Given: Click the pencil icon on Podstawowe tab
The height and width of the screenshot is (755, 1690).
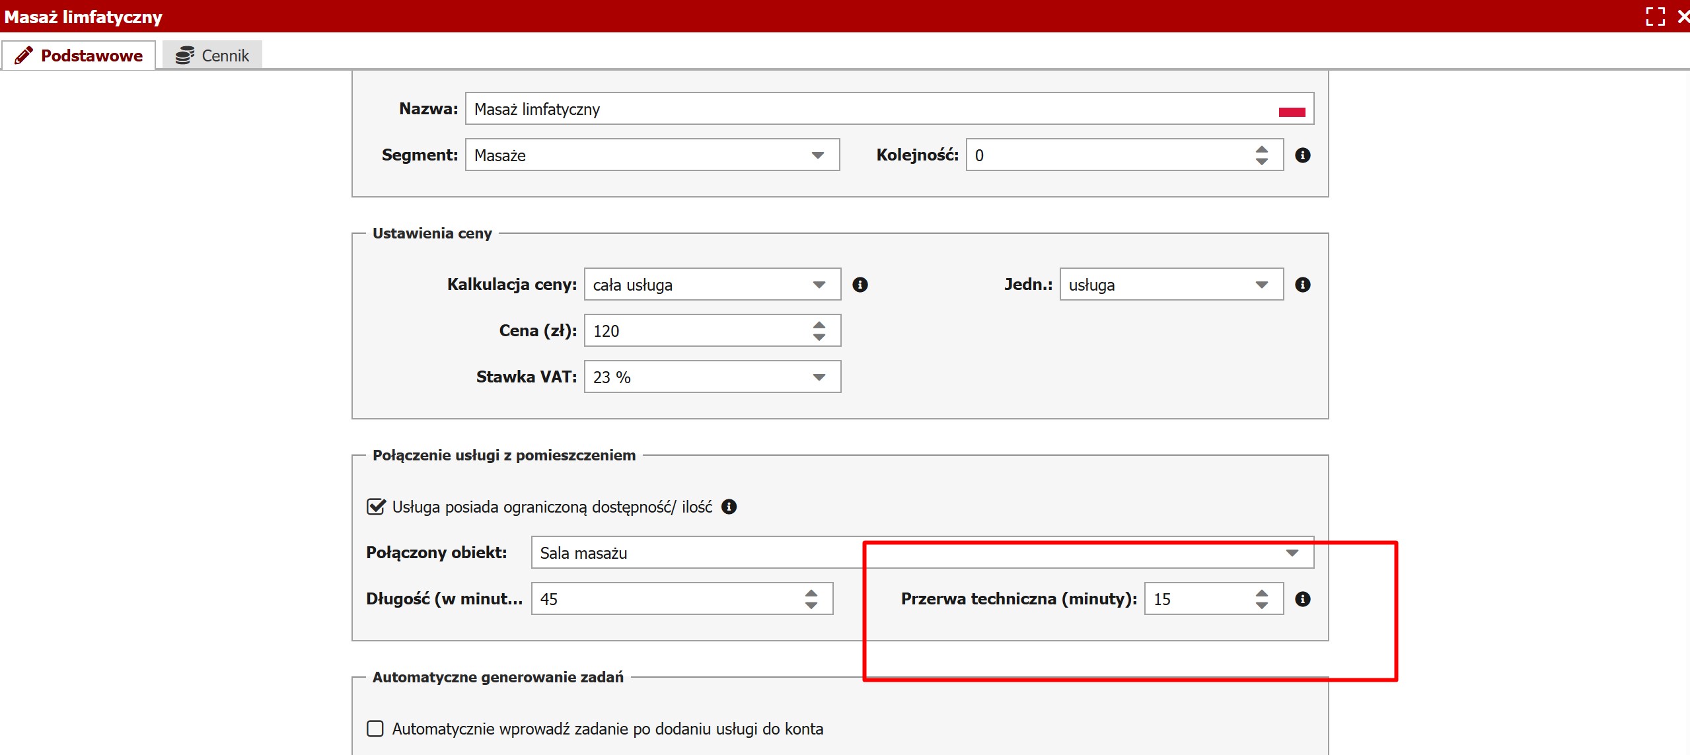Looking at the screenshot, I should 24,55.
